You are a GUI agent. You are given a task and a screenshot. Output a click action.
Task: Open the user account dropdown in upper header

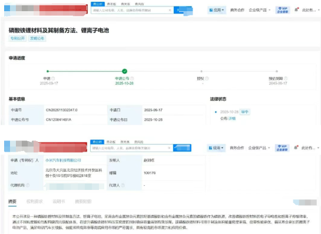pos(310,10)
